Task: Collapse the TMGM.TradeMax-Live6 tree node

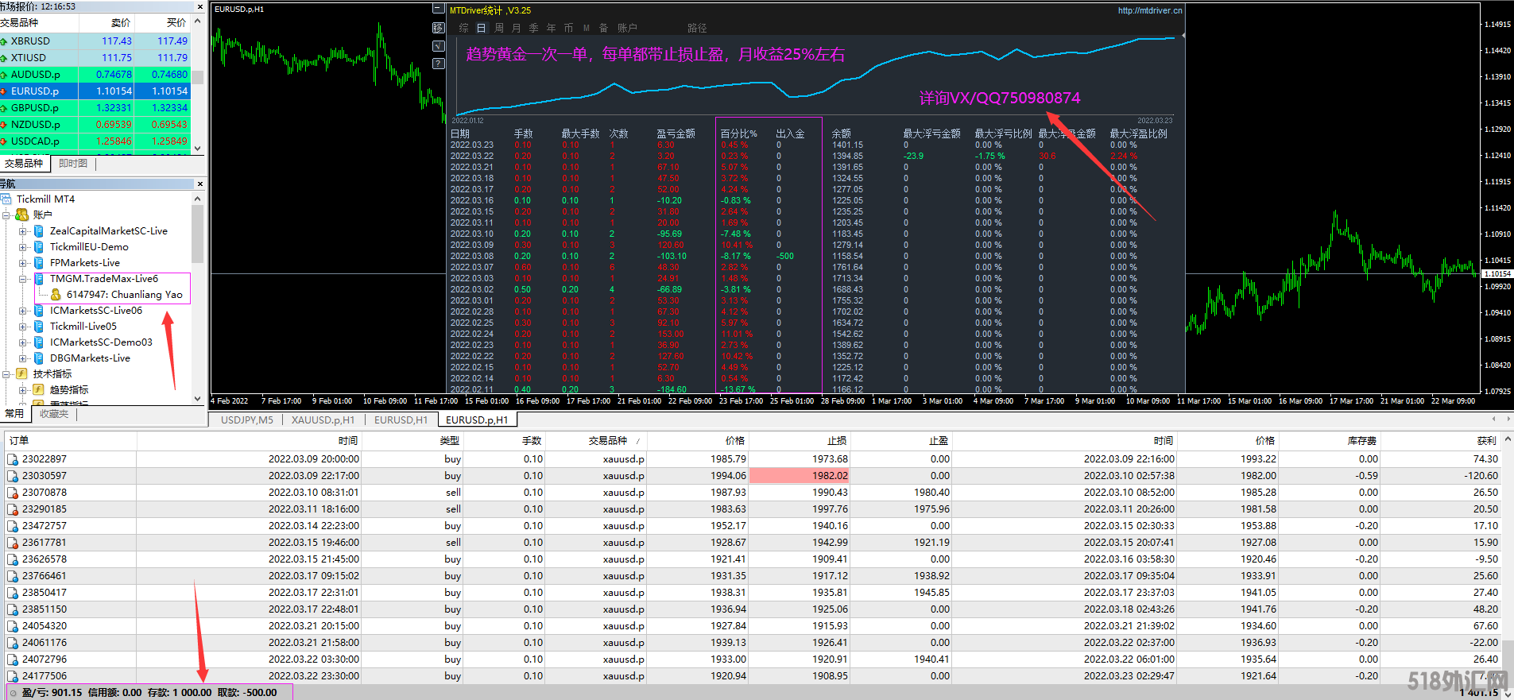Action: (x=23, y=279)
